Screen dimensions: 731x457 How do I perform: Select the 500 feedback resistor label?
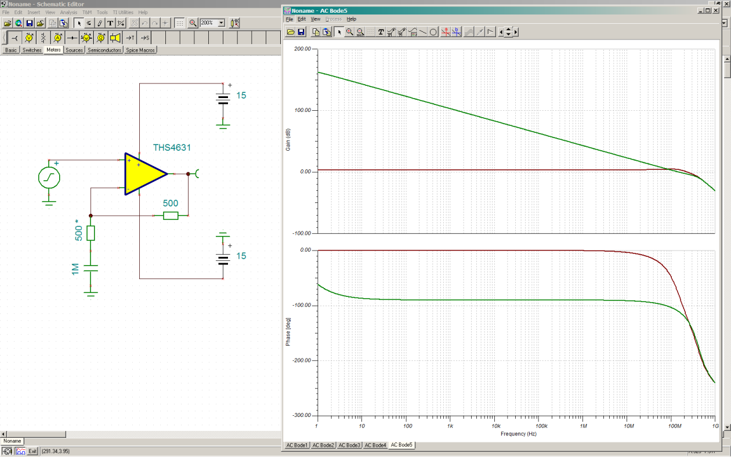170,204
